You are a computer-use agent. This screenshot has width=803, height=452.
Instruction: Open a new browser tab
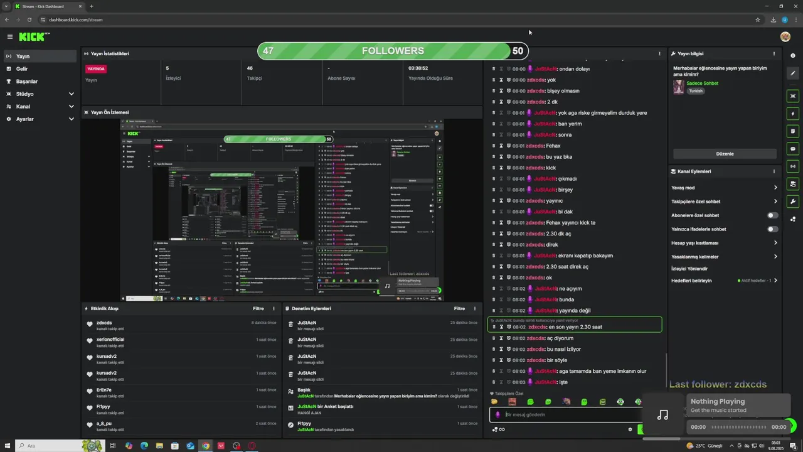click(x=92, y=6)
